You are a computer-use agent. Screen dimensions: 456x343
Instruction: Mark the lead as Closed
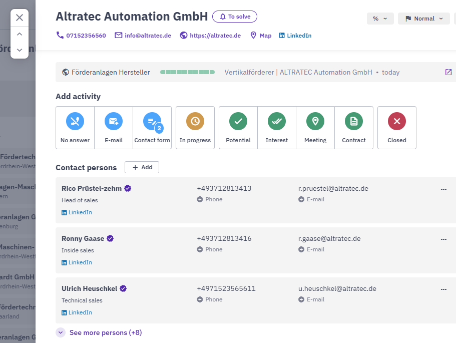point(397,128)
